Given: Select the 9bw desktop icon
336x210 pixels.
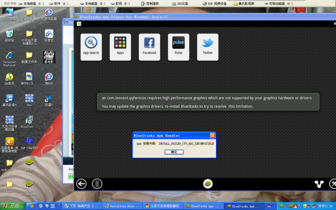Looking at the screenshot, I should [29, 100].
